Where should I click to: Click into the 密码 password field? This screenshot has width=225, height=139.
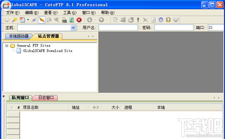174,28
